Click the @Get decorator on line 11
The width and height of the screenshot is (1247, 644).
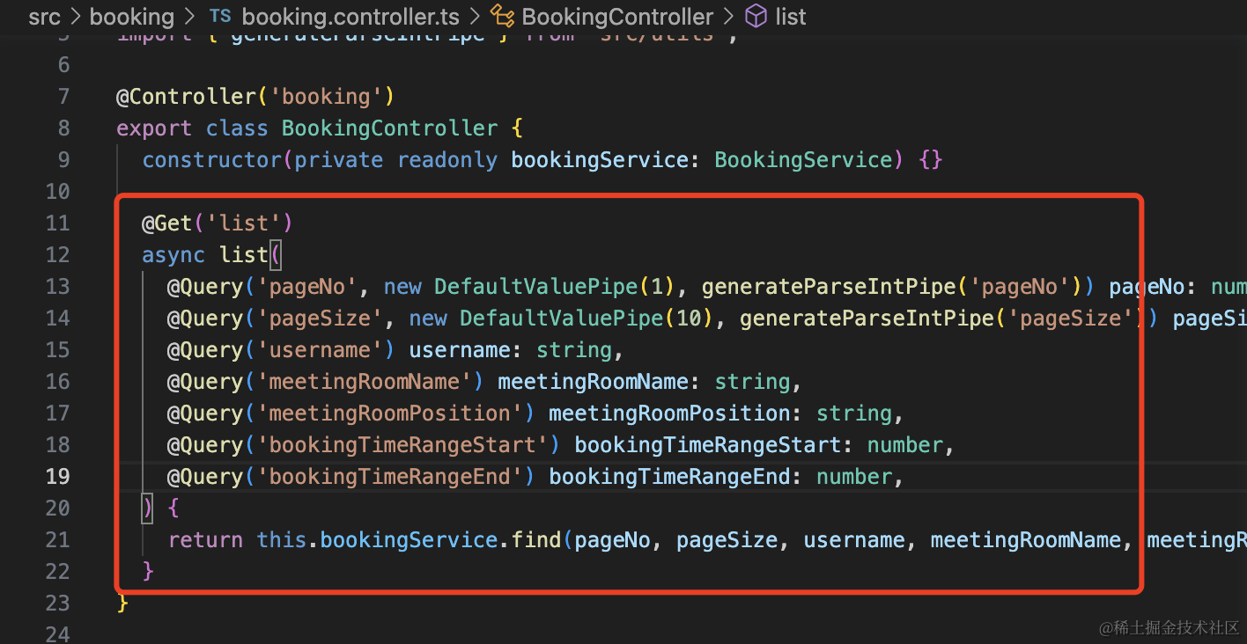click(167, 223)
